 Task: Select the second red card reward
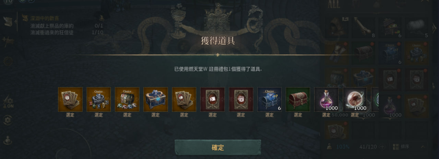(241, 99)
